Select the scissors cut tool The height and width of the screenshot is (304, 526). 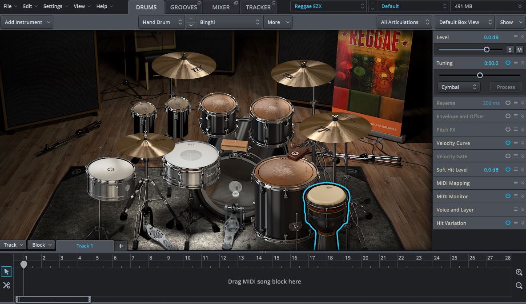6,285
